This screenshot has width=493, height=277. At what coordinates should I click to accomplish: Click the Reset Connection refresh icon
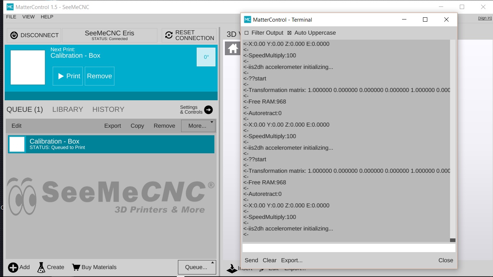click(169, 35)
